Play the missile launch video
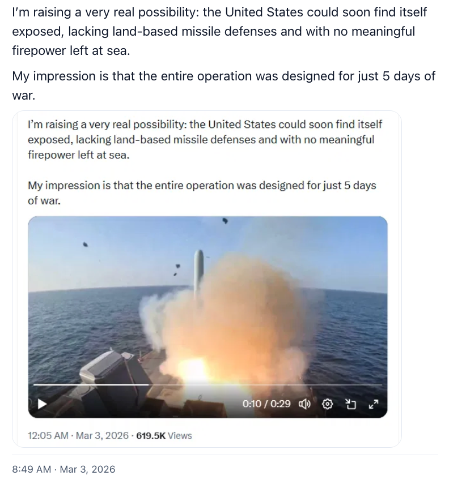Viewport: 449px width, 480px height. (x=42, y=404)
